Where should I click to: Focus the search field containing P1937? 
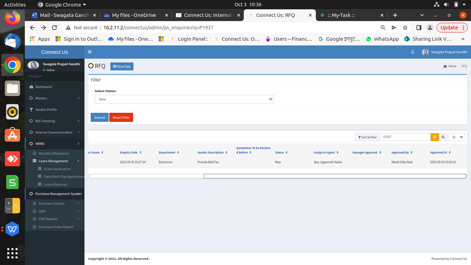coord(405,137)
